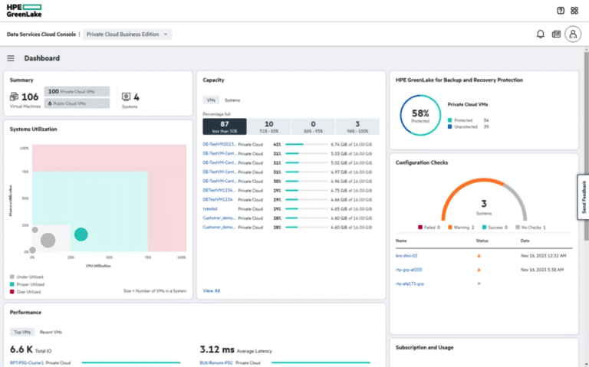The height and width of the screenshot is (367, 589).
Task: Click the Over Utilized legend square
Action: (12, 292)
